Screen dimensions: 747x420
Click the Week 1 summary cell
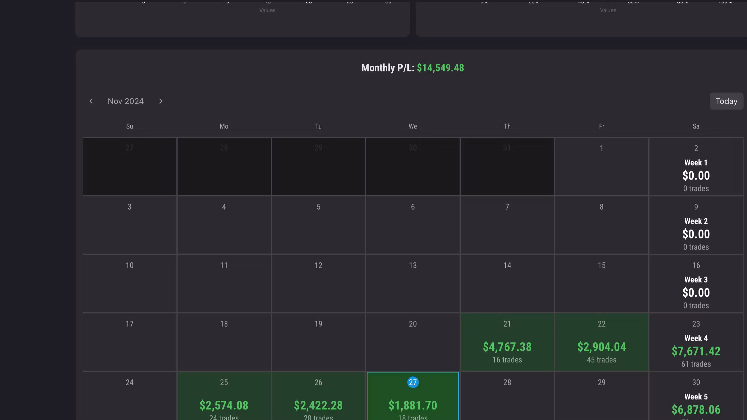coord(696,175)
